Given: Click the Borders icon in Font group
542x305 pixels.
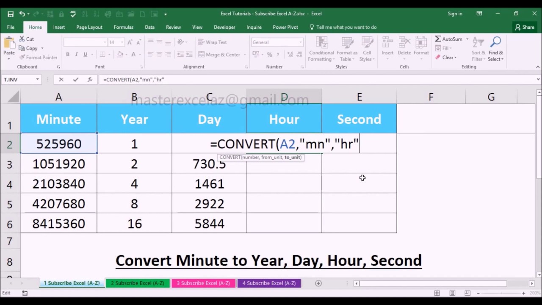Looking at the screenshot, I should click(102, 54).
